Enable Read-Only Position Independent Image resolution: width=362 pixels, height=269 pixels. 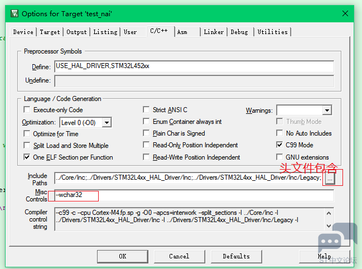[x=146, y=145]
